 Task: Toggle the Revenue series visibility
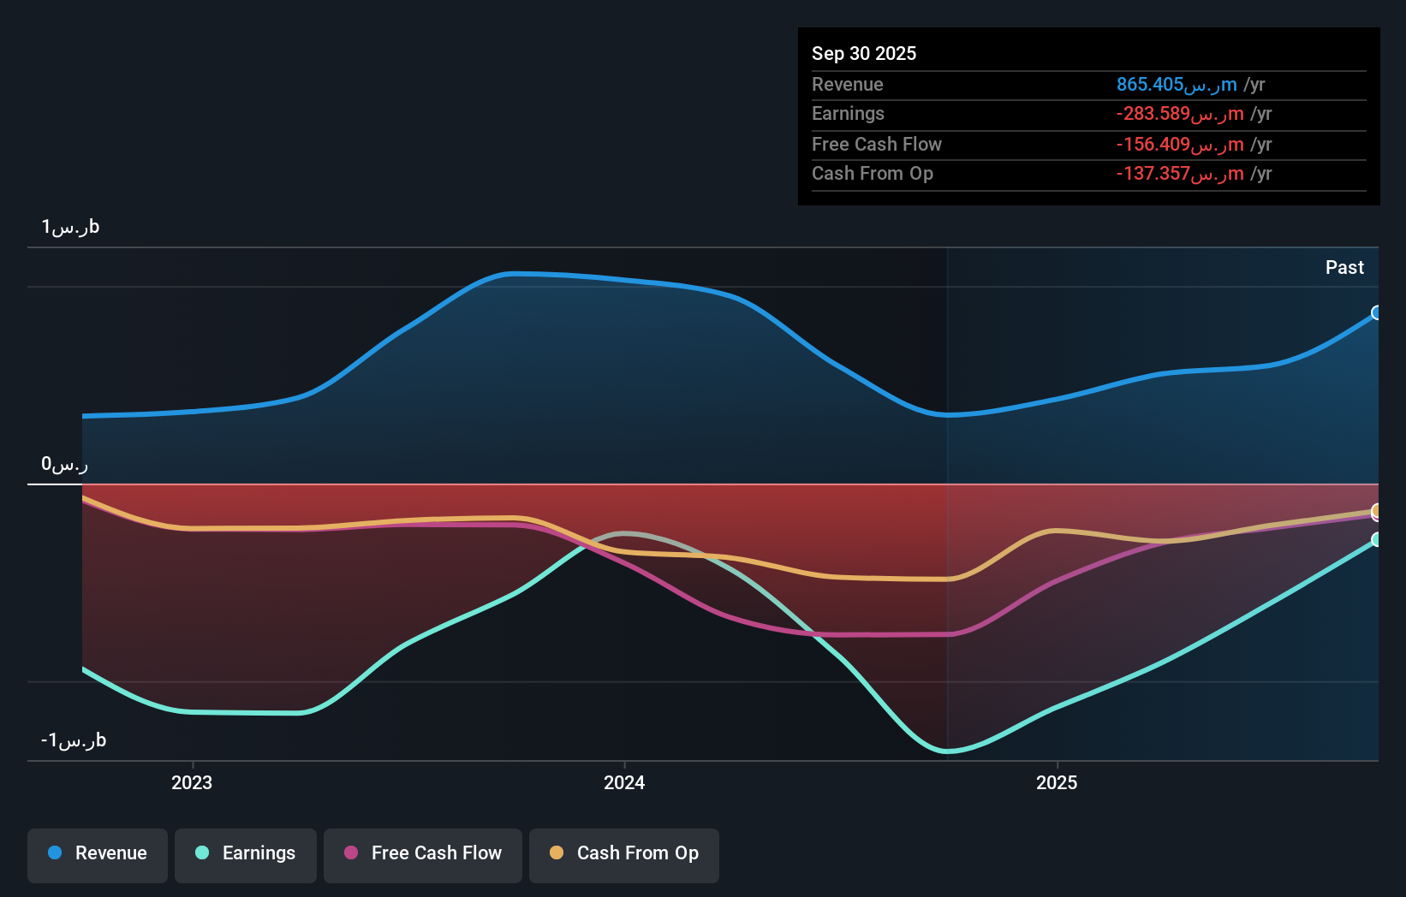pos(97,853)
